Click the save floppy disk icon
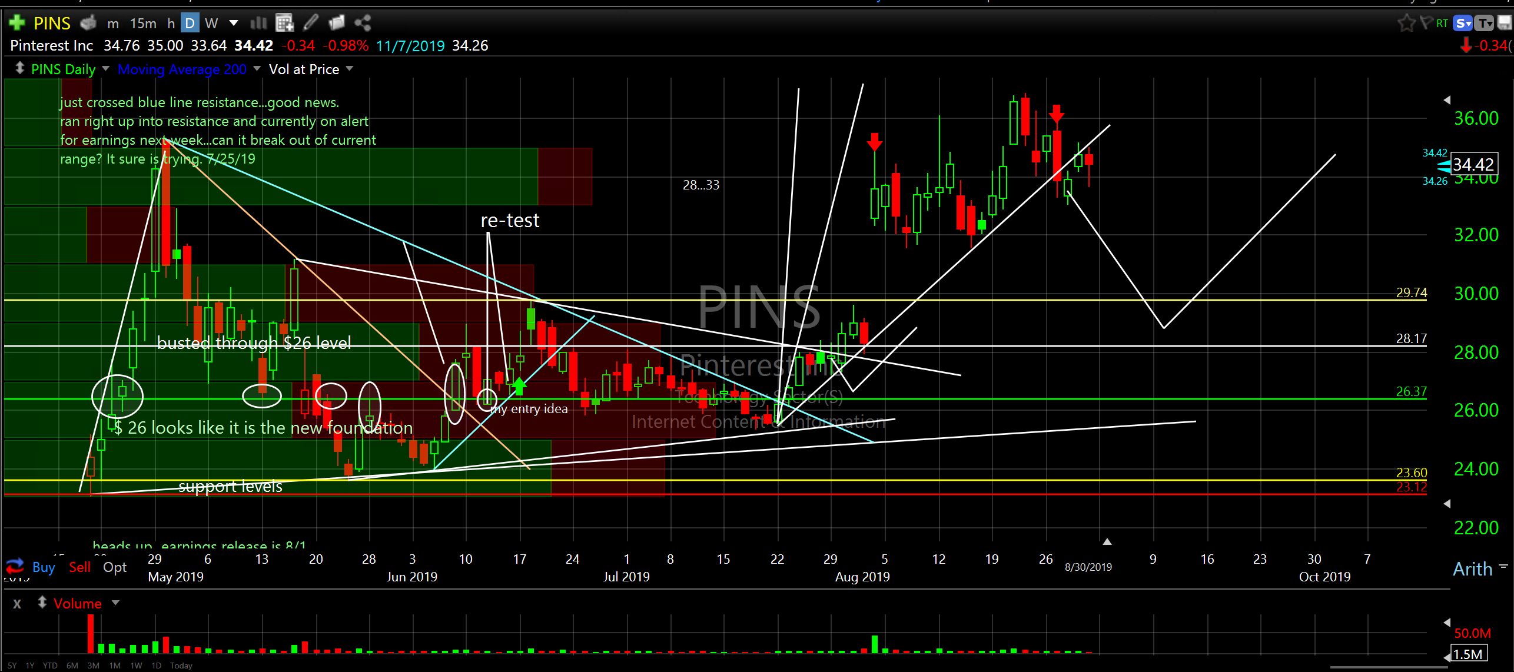The image size is (1514, 672). click(1505, 23)
